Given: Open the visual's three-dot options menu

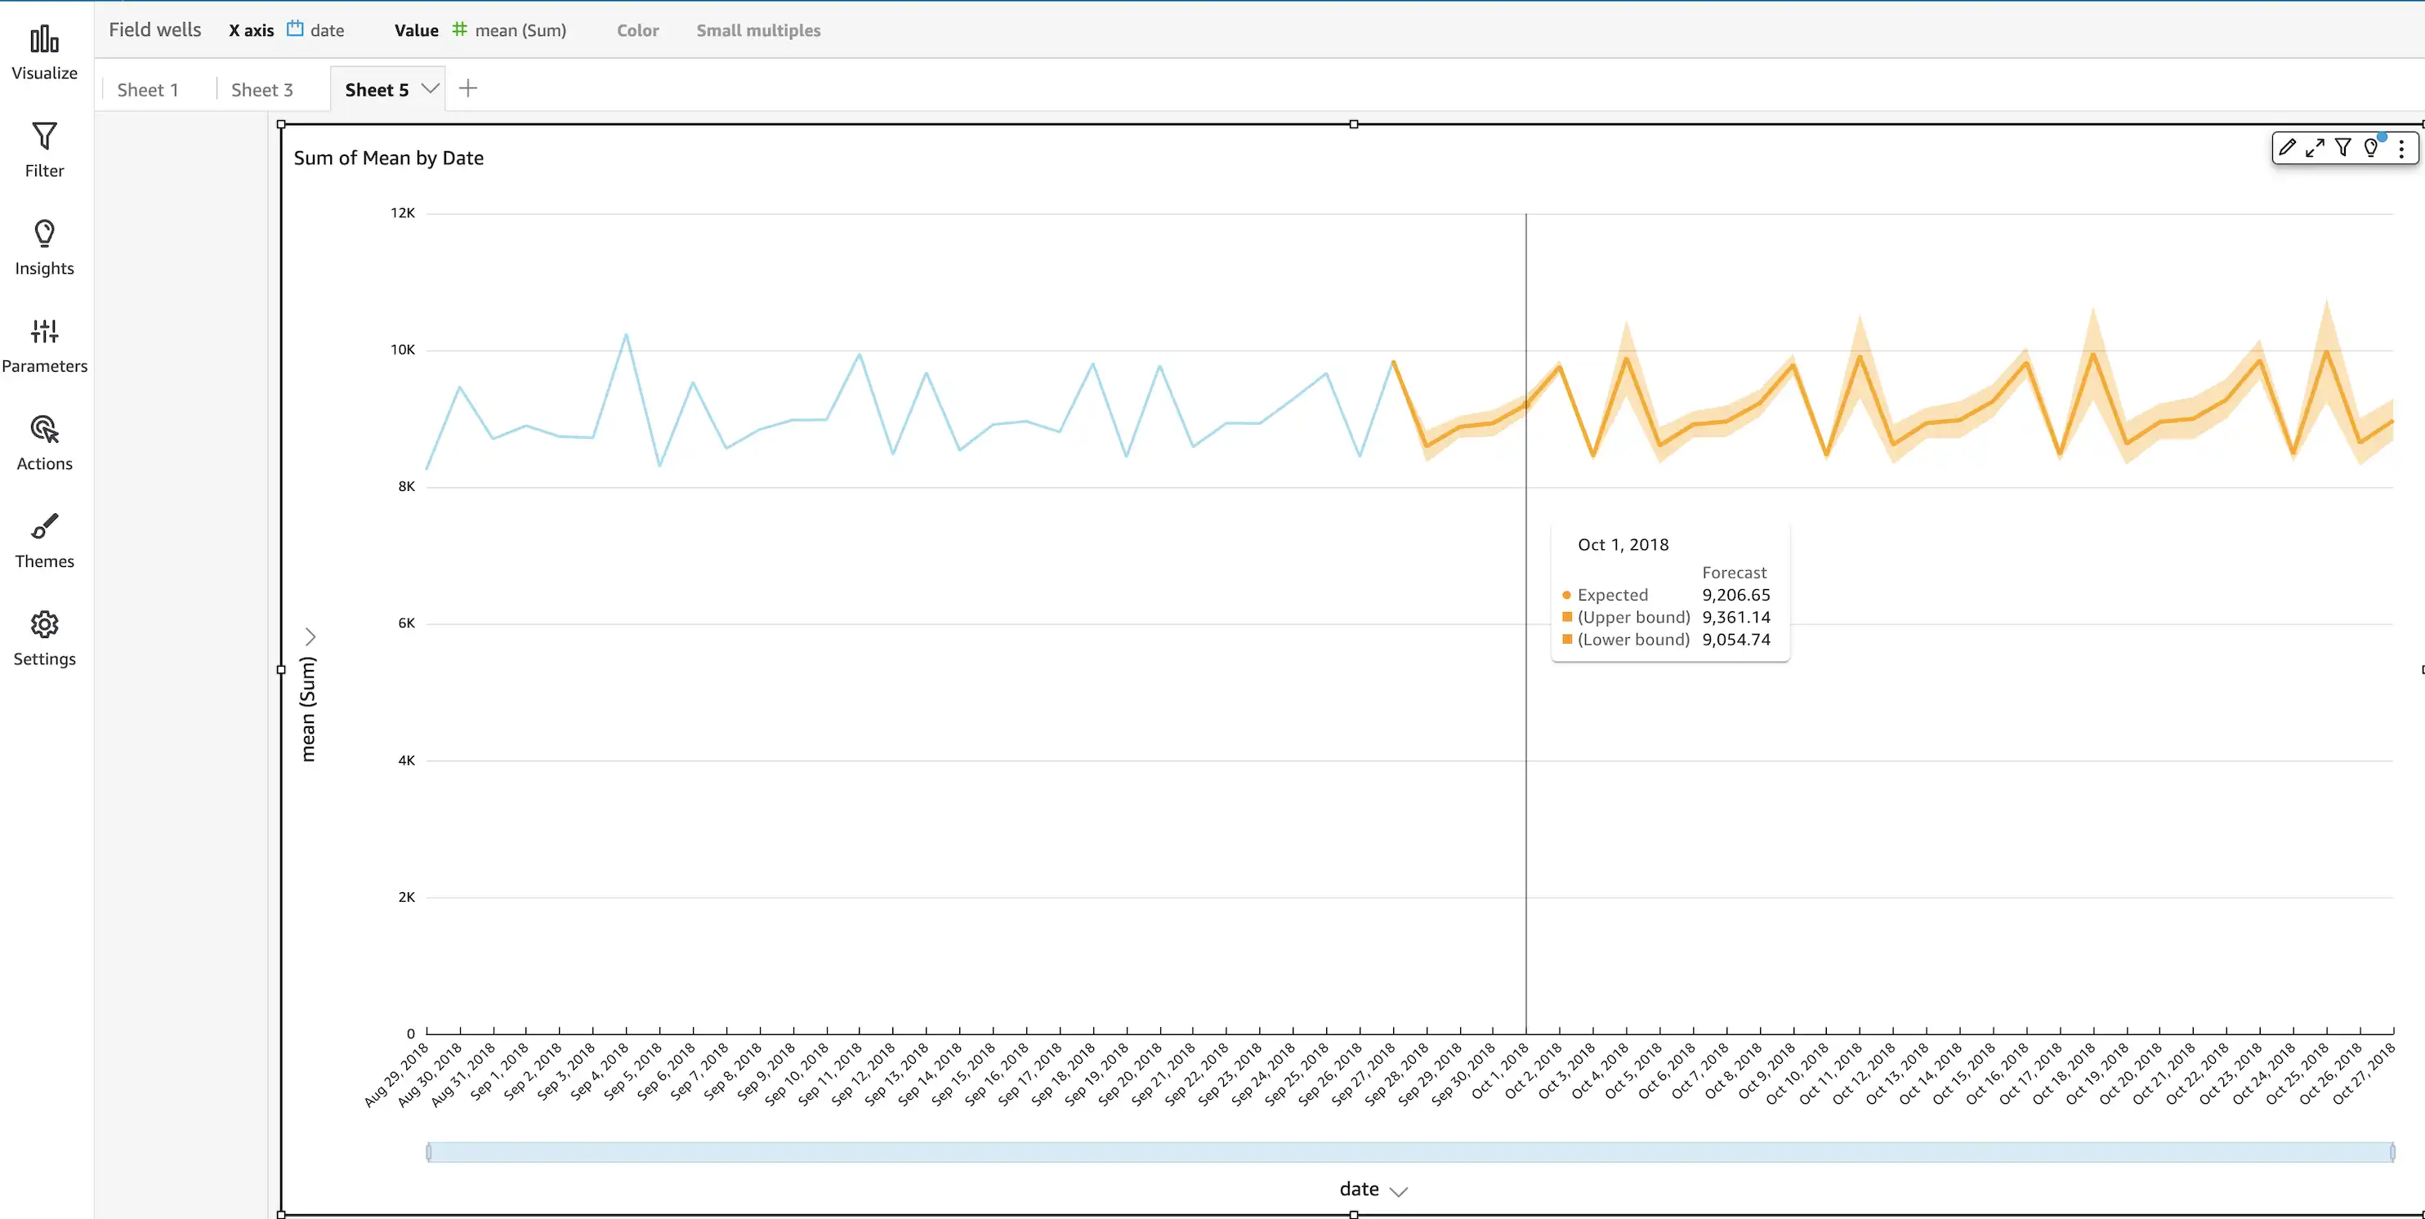Looking at the screenshot, I should coord(2401,148).
